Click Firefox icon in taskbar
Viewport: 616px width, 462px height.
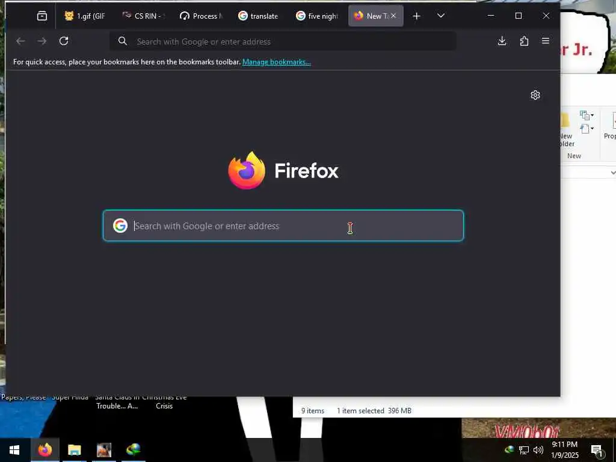[x=45, y=450]
